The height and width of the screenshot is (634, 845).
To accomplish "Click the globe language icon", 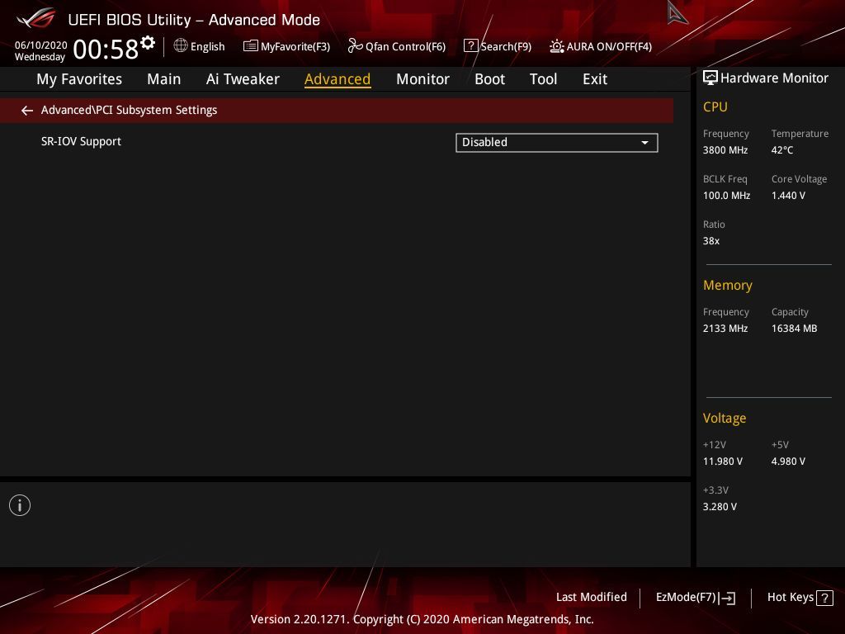I will click(181, 46).
